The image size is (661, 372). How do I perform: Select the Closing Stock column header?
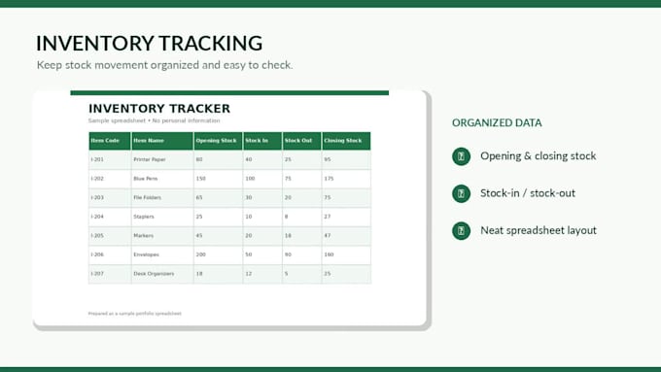346,141
